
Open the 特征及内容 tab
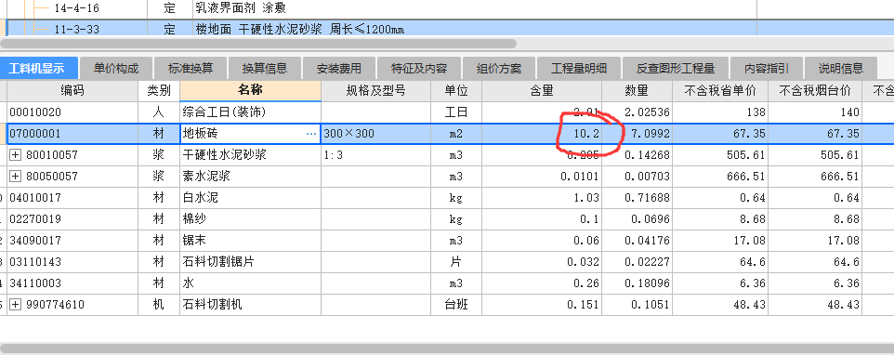pyautogui.click(x=418, y=69)
